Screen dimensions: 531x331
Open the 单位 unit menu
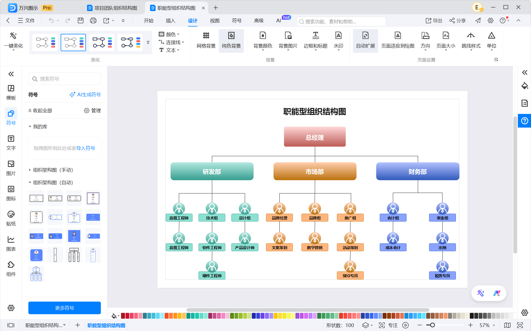point(492,41)
